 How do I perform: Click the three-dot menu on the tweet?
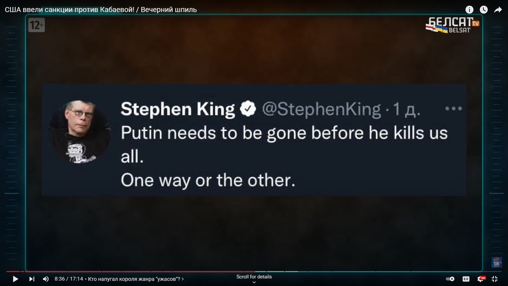[x=453, y=109]
